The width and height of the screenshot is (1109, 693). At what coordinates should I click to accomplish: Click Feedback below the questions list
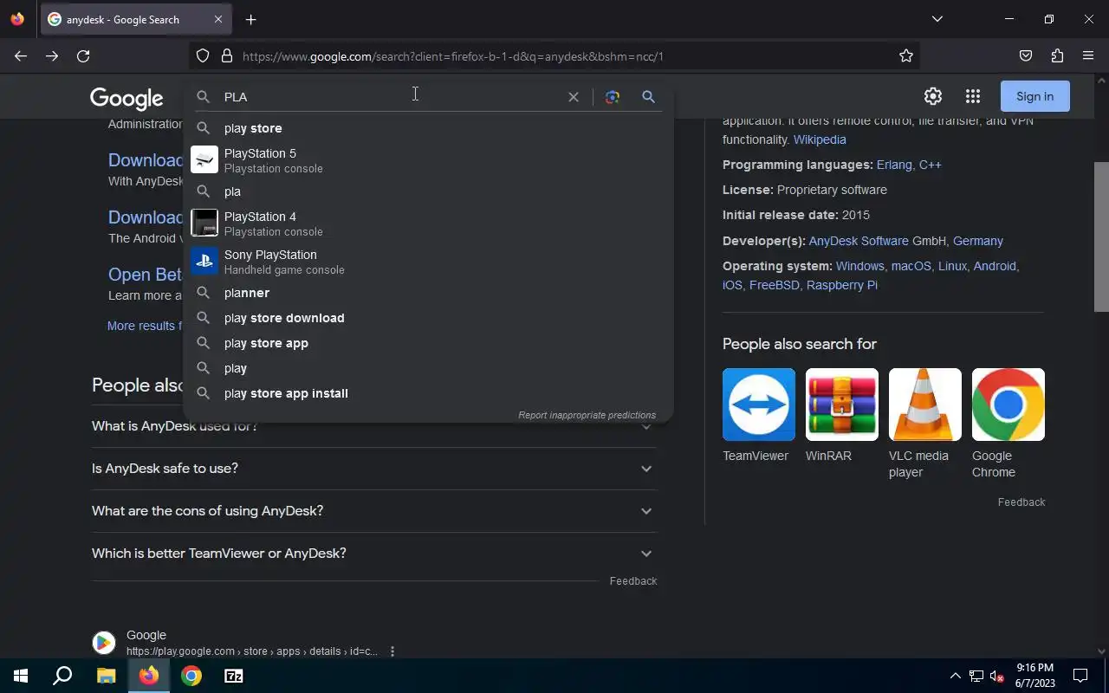633,581
